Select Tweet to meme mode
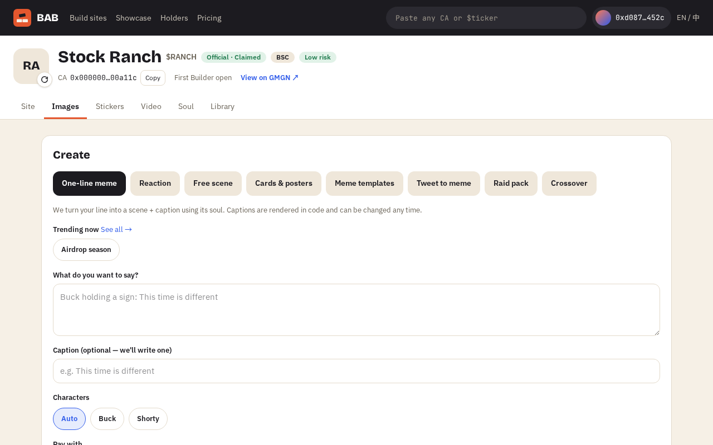 coord(444,184)
